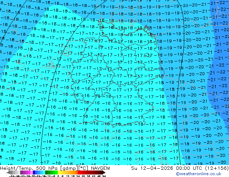Image resolution: width=229 pixels, height=177 pixels.
Task: Click the '00:00 UTC' time text
Action: [190, 168]
